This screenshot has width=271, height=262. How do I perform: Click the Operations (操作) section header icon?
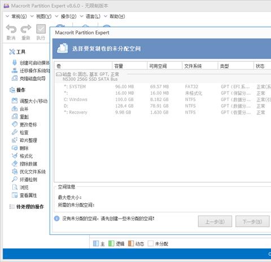pos(12,90)
